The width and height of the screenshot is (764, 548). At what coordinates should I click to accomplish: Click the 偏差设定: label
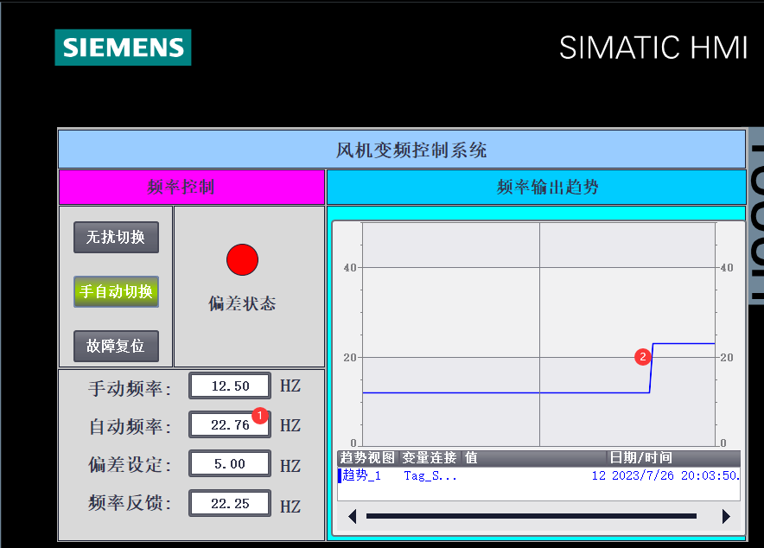click(x=130, y=465)
